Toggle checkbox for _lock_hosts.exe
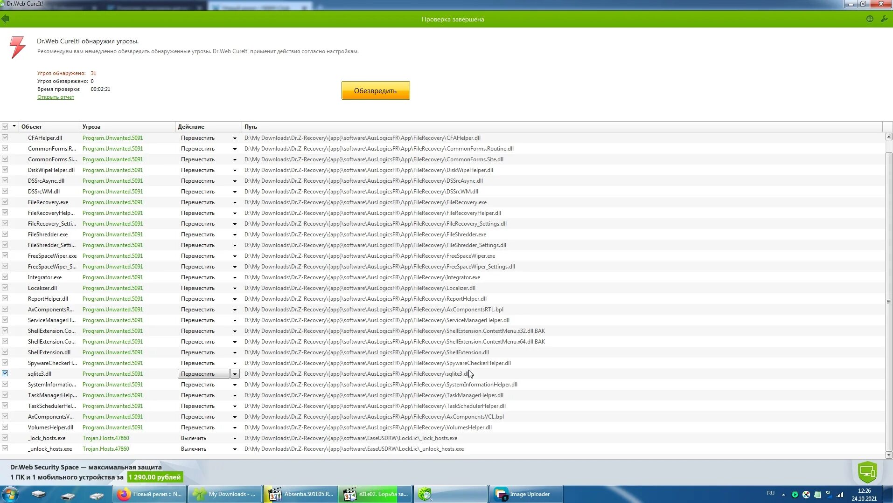Viewport: 893px width, 503px height. pyautogui.click(x=5, y=438)
